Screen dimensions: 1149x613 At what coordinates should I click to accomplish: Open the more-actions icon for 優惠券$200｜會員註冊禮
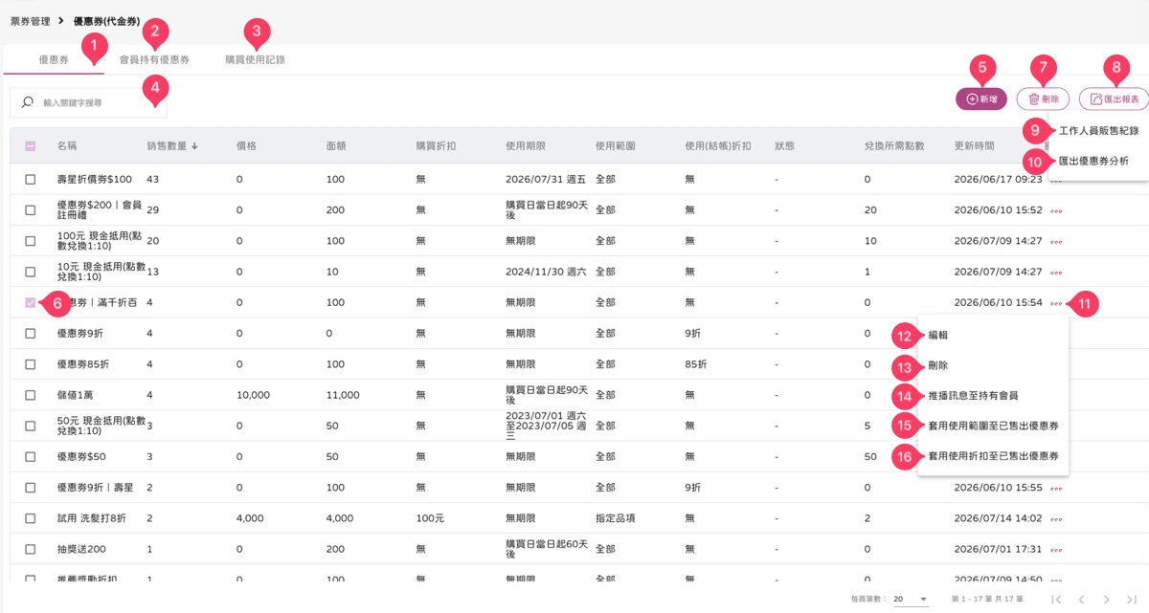click(x=1056, y=210)
